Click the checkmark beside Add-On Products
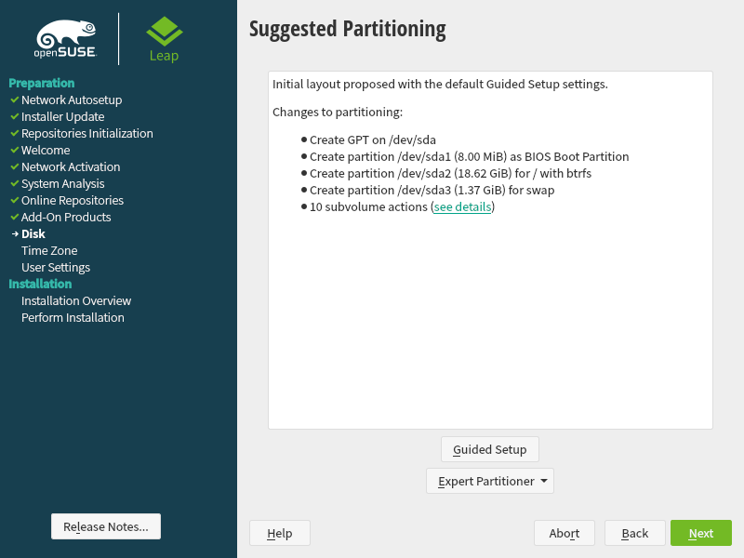744x558 pixels. [x=14, y=217]
